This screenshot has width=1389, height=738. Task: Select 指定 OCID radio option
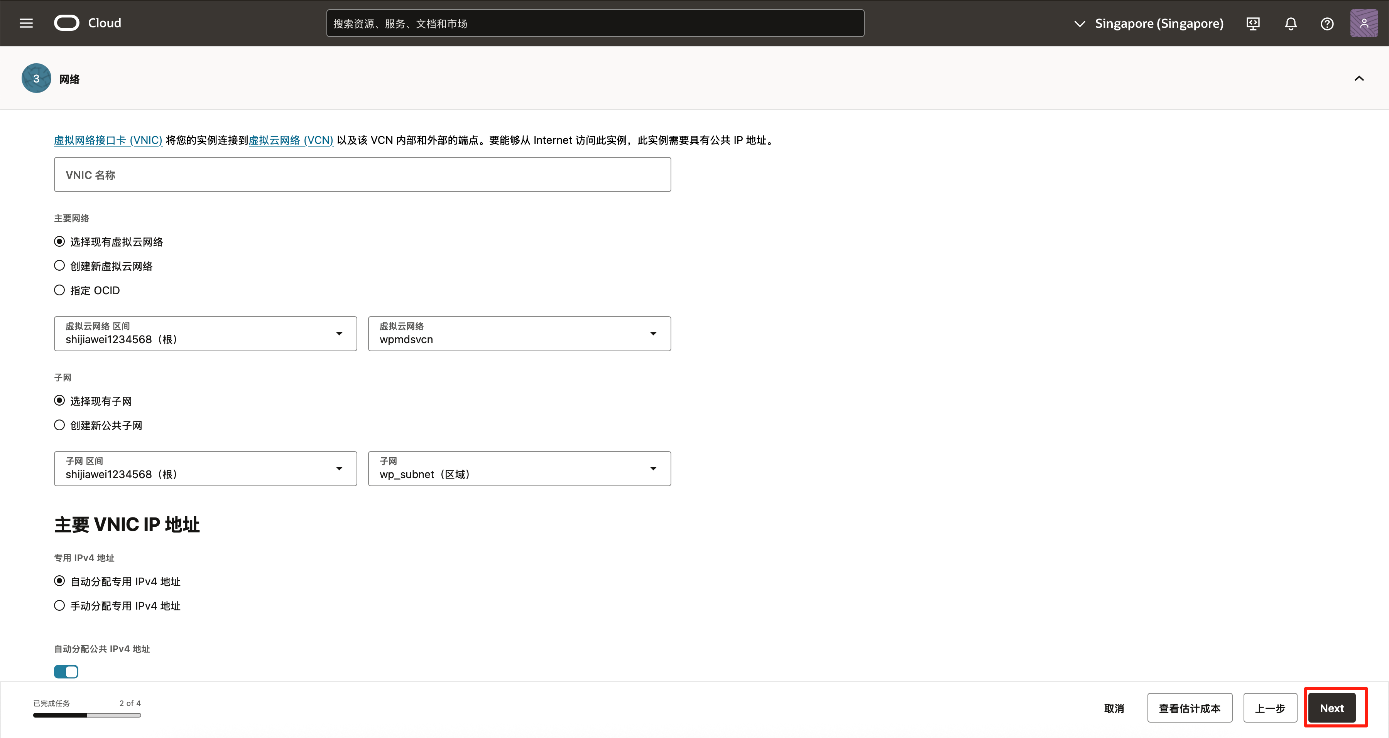click(x=59, y=290)
